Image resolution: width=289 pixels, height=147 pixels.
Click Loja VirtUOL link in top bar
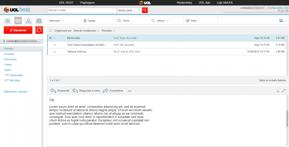225,2
